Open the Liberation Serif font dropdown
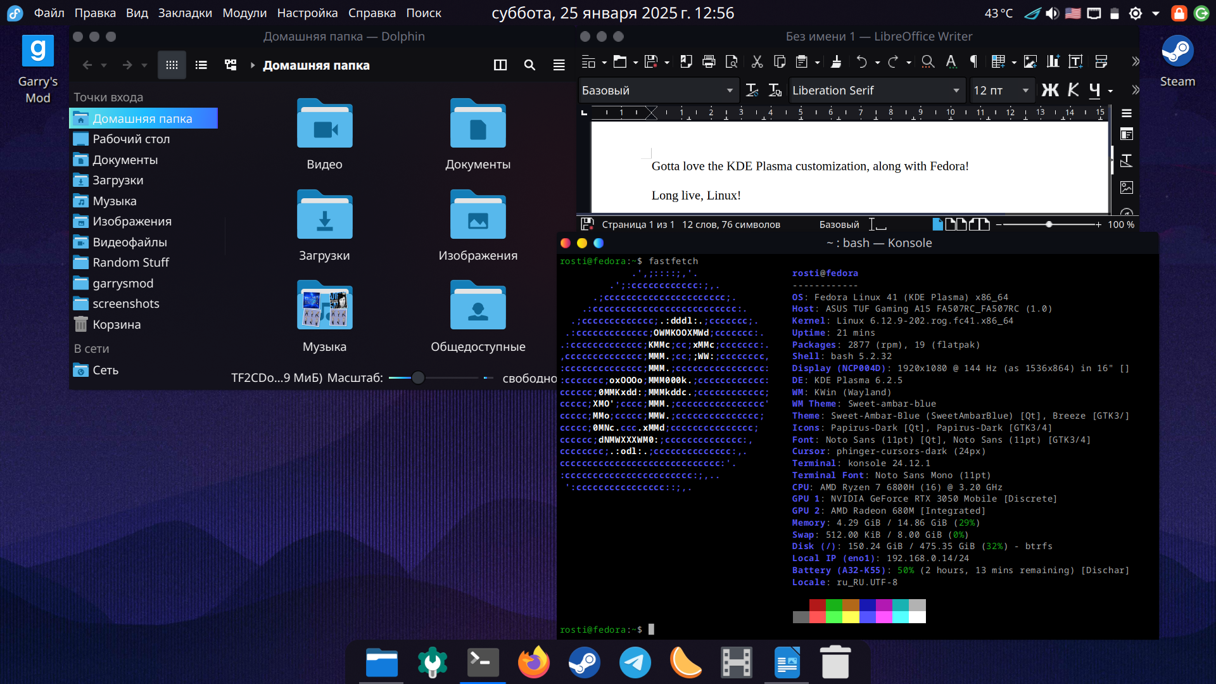 956,91
